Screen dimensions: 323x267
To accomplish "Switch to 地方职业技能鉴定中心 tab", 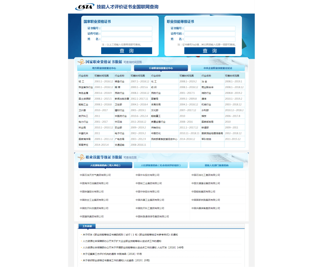I will [x=104, y=68].
